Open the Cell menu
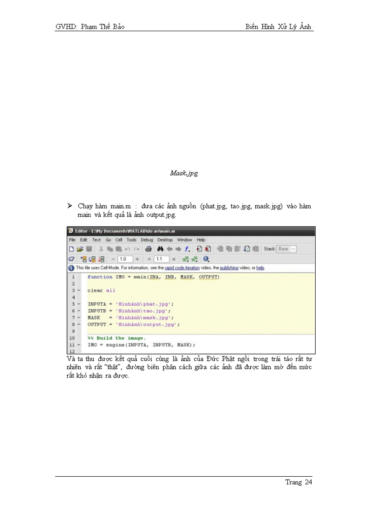 click(x=119, y=240)
